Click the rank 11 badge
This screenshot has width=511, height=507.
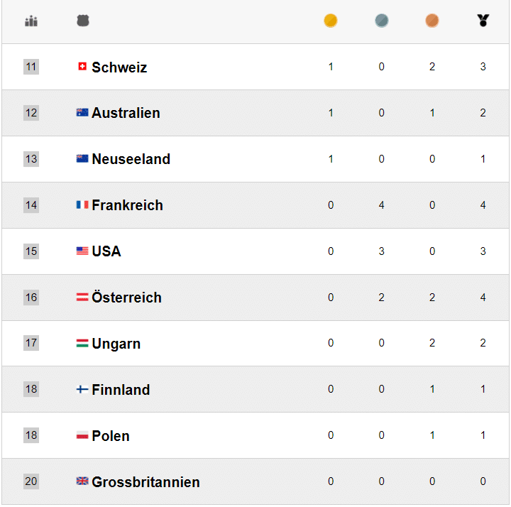31,67
